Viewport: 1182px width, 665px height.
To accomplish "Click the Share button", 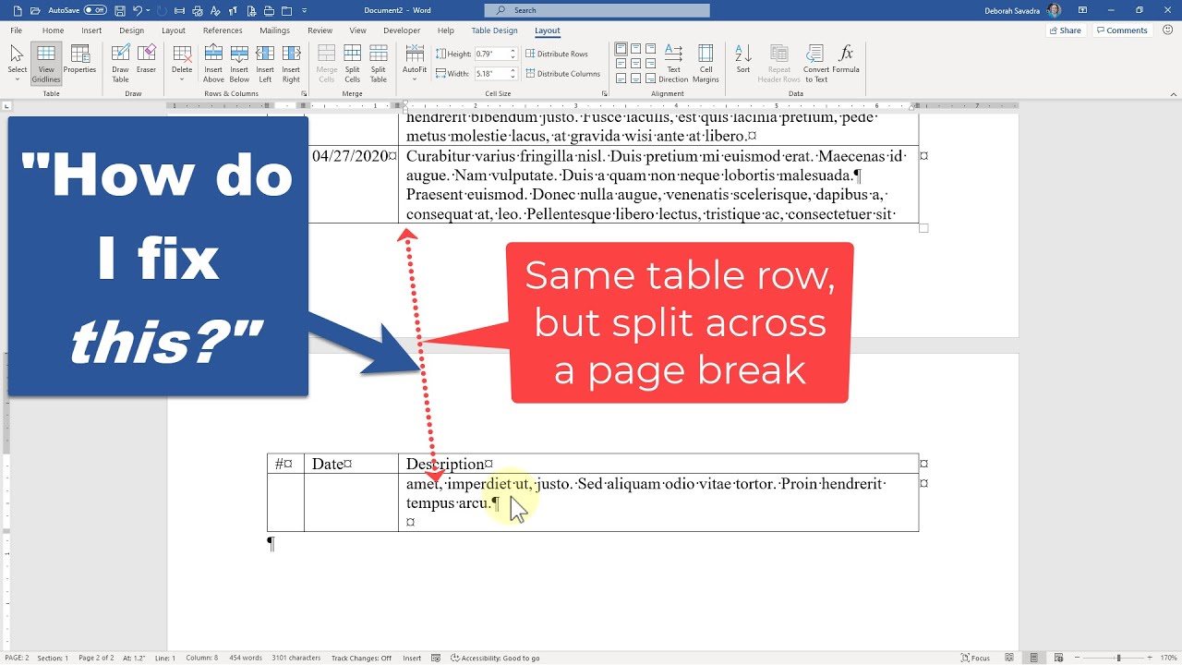I will (1065, 30).
